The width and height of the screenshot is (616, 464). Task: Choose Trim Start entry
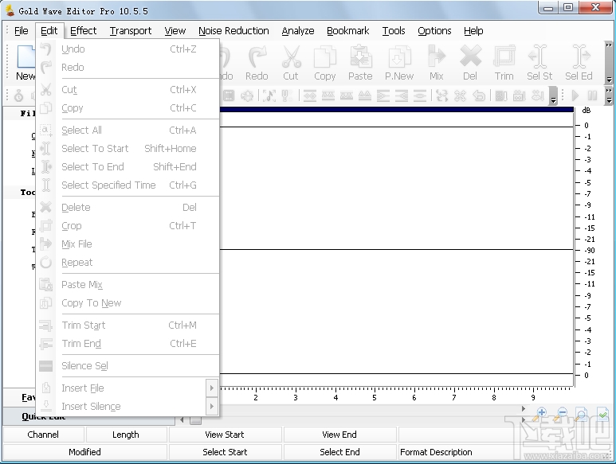pyautogui.click(x=128, y=326)
